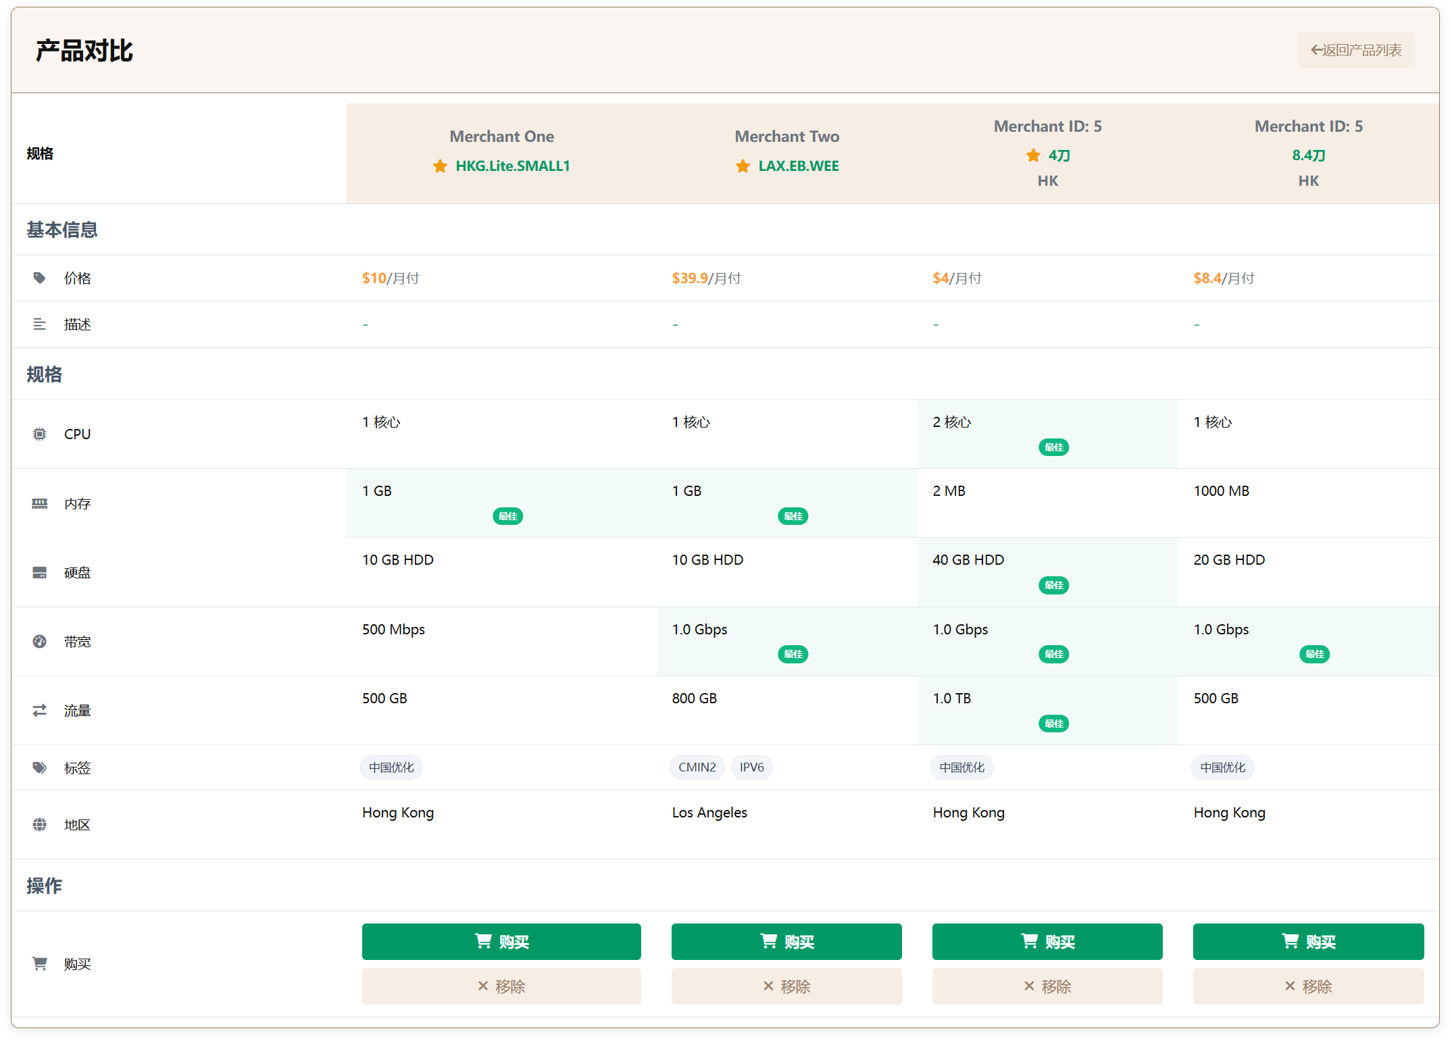Click the 操作 section heading
Viewport: 1452px width, 1039px height.
[45, 886]
